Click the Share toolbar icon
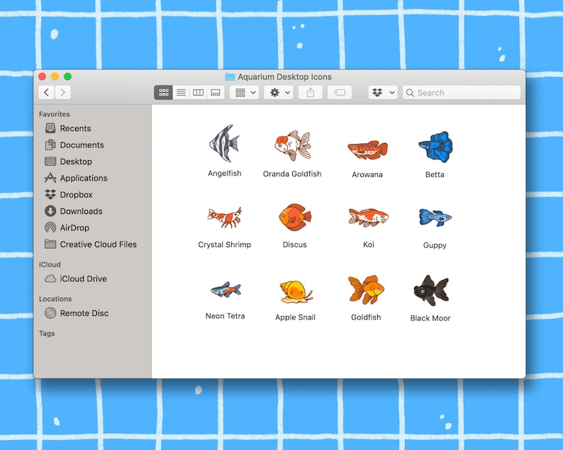This screenshot has width=563, height=450. (311, 93)
